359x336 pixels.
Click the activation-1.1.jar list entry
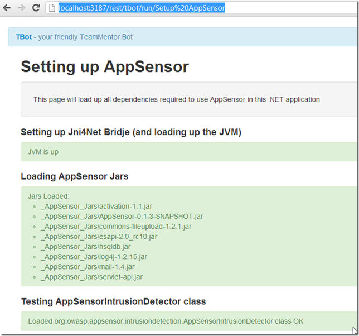tap(85, 207)
